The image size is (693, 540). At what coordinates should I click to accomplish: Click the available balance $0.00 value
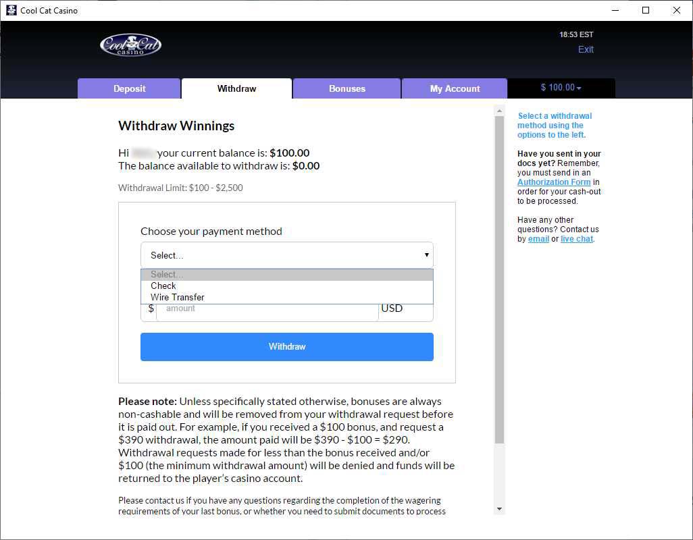(x=306, y=166)
